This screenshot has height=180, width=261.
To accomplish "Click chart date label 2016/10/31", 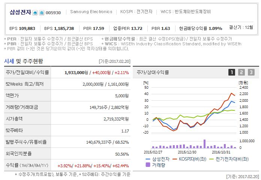I will pyautogui.click(x=221, y=152).
